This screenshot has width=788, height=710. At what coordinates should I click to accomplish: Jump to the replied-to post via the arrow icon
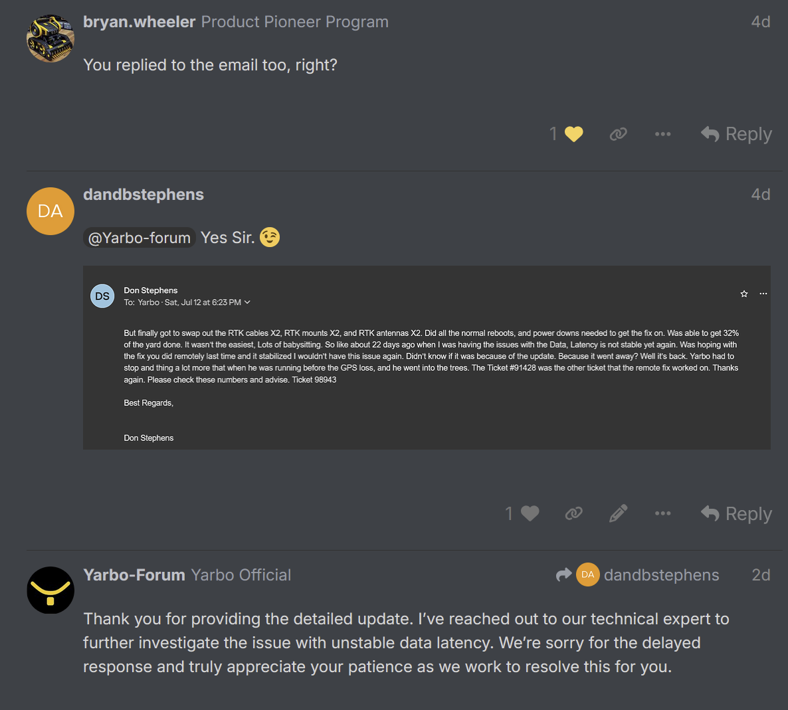pos(563,575)
